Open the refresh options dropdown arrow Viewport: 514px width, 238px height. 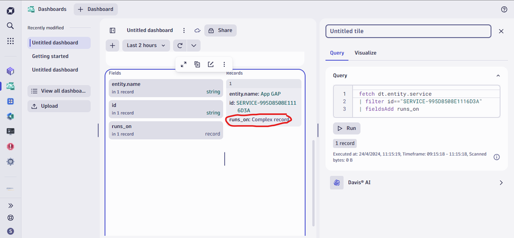tap(193, 45)
